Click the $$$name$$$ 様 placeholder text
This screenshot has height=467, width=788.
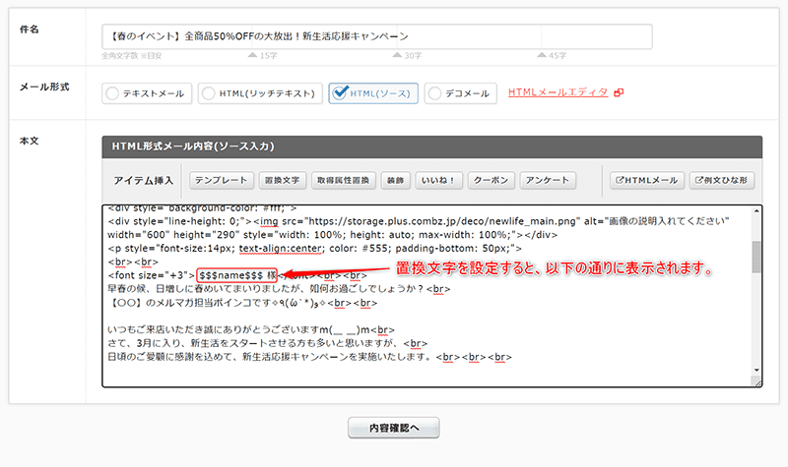pos(236,275)
